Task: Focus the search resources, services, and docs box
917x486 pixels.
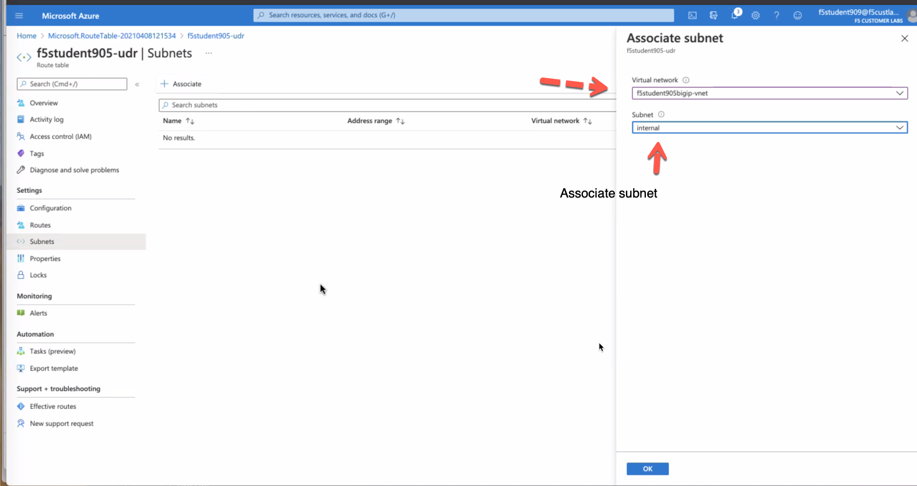Action: coord(463,15)
